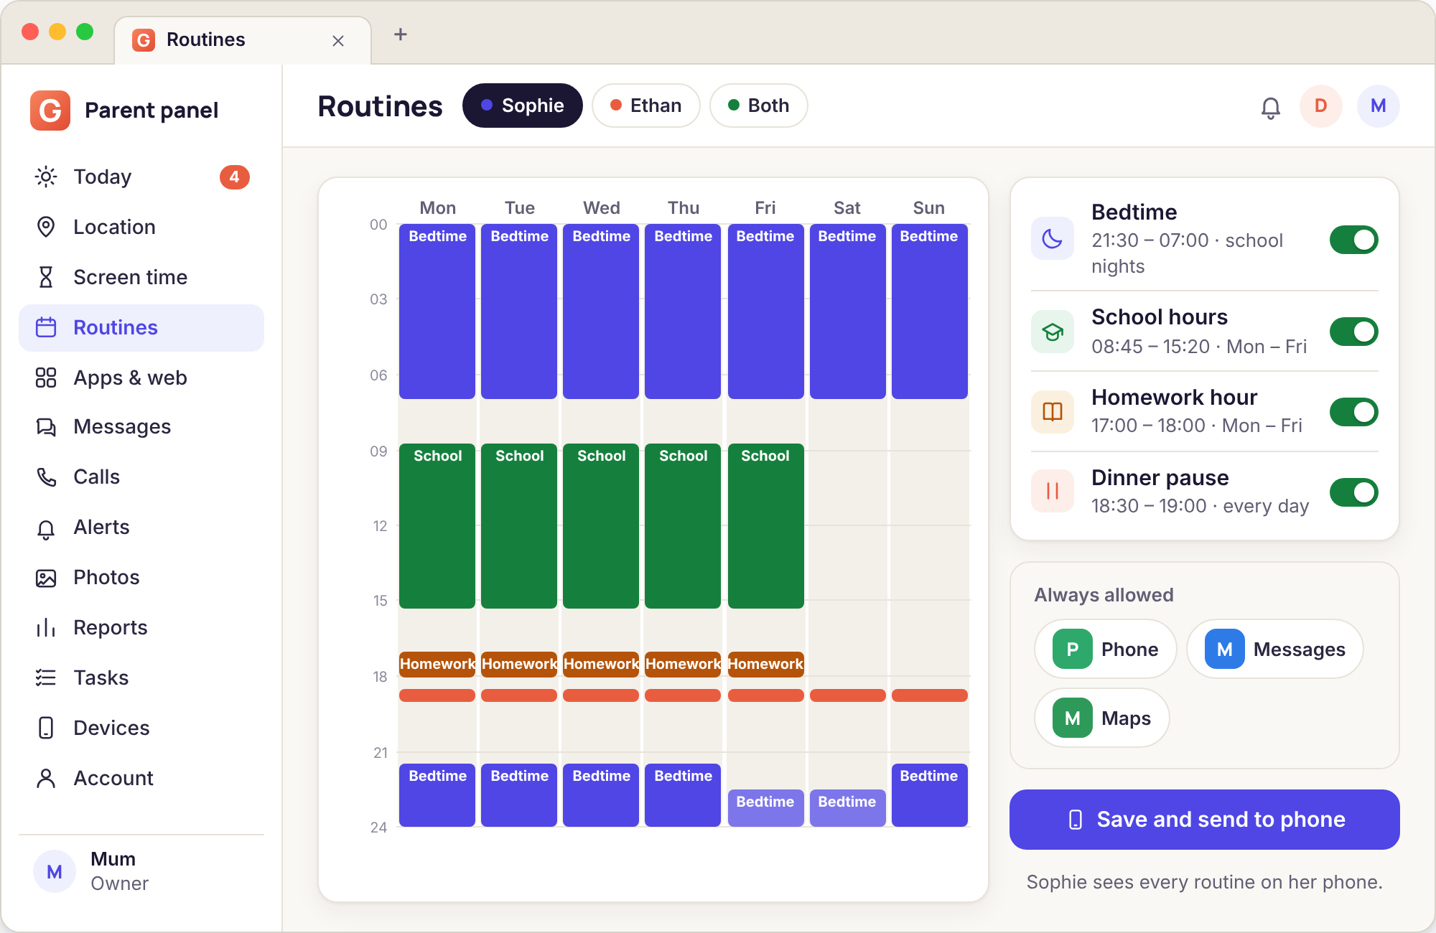This screenshot has width=1436, height=933.
Task: Select Saturday evening Bedtime block
Action: [x=847, y=807]
